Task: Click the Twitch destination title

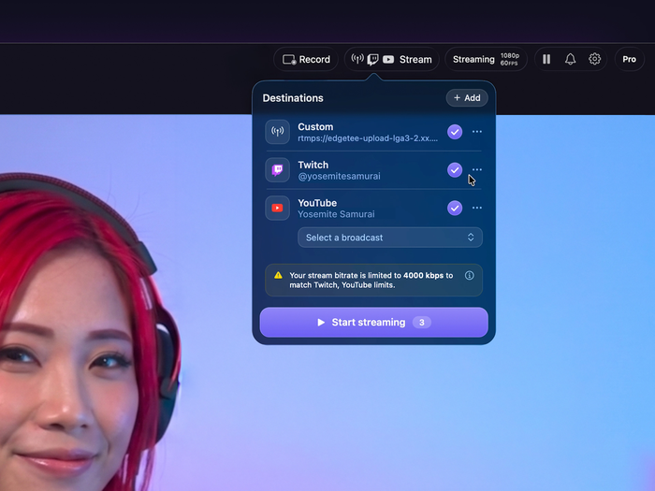Action: click(x=313, y=165)
